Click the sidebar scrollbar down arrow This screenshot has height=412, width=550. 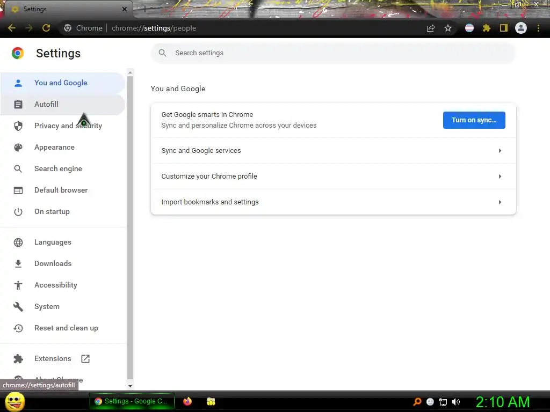pyautogui.click(x=130, y=386)
